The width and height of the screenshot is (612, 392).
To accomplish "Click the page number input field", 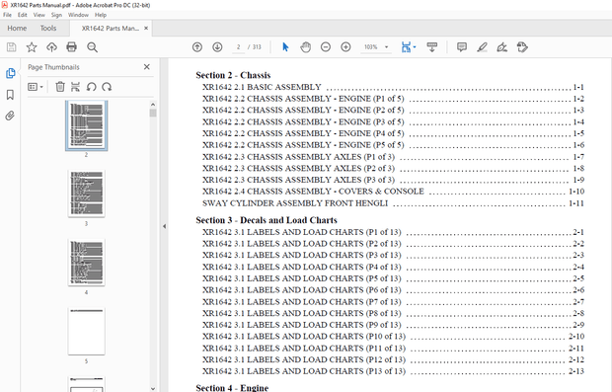I will (x=238, y=47).
